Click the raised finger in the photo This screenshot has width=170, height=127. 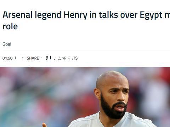45,125
